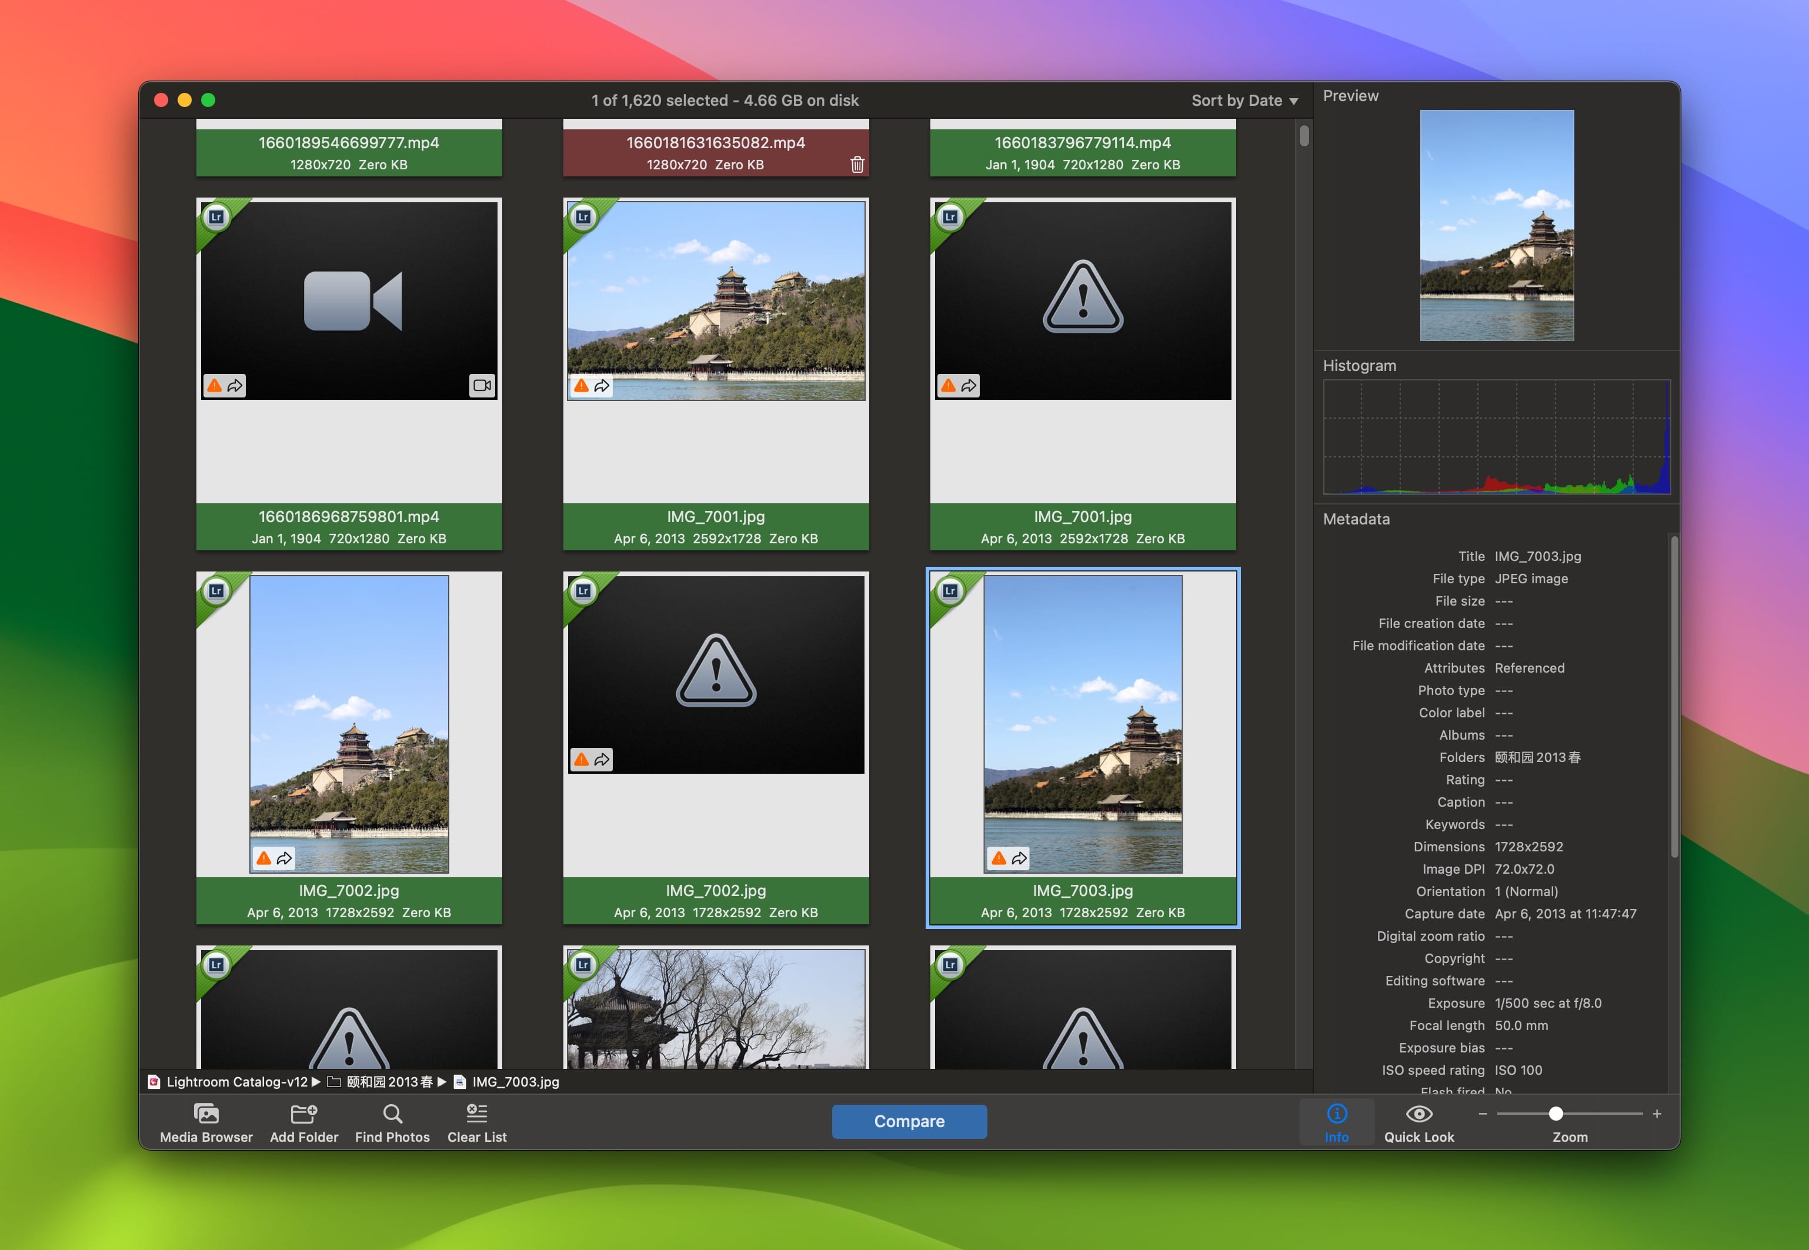Image resolution: width=1809 pixels, height=1250 pixels.
Task: Click the zoom plus button
Action: click(x=1656, y=1114)
